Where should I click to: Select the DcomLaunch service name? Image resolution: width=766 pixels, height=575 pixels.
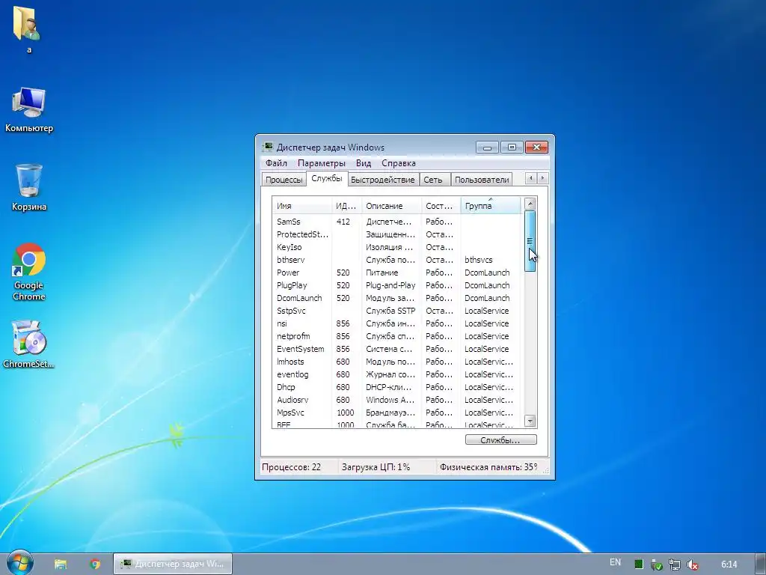click(299, 298)
